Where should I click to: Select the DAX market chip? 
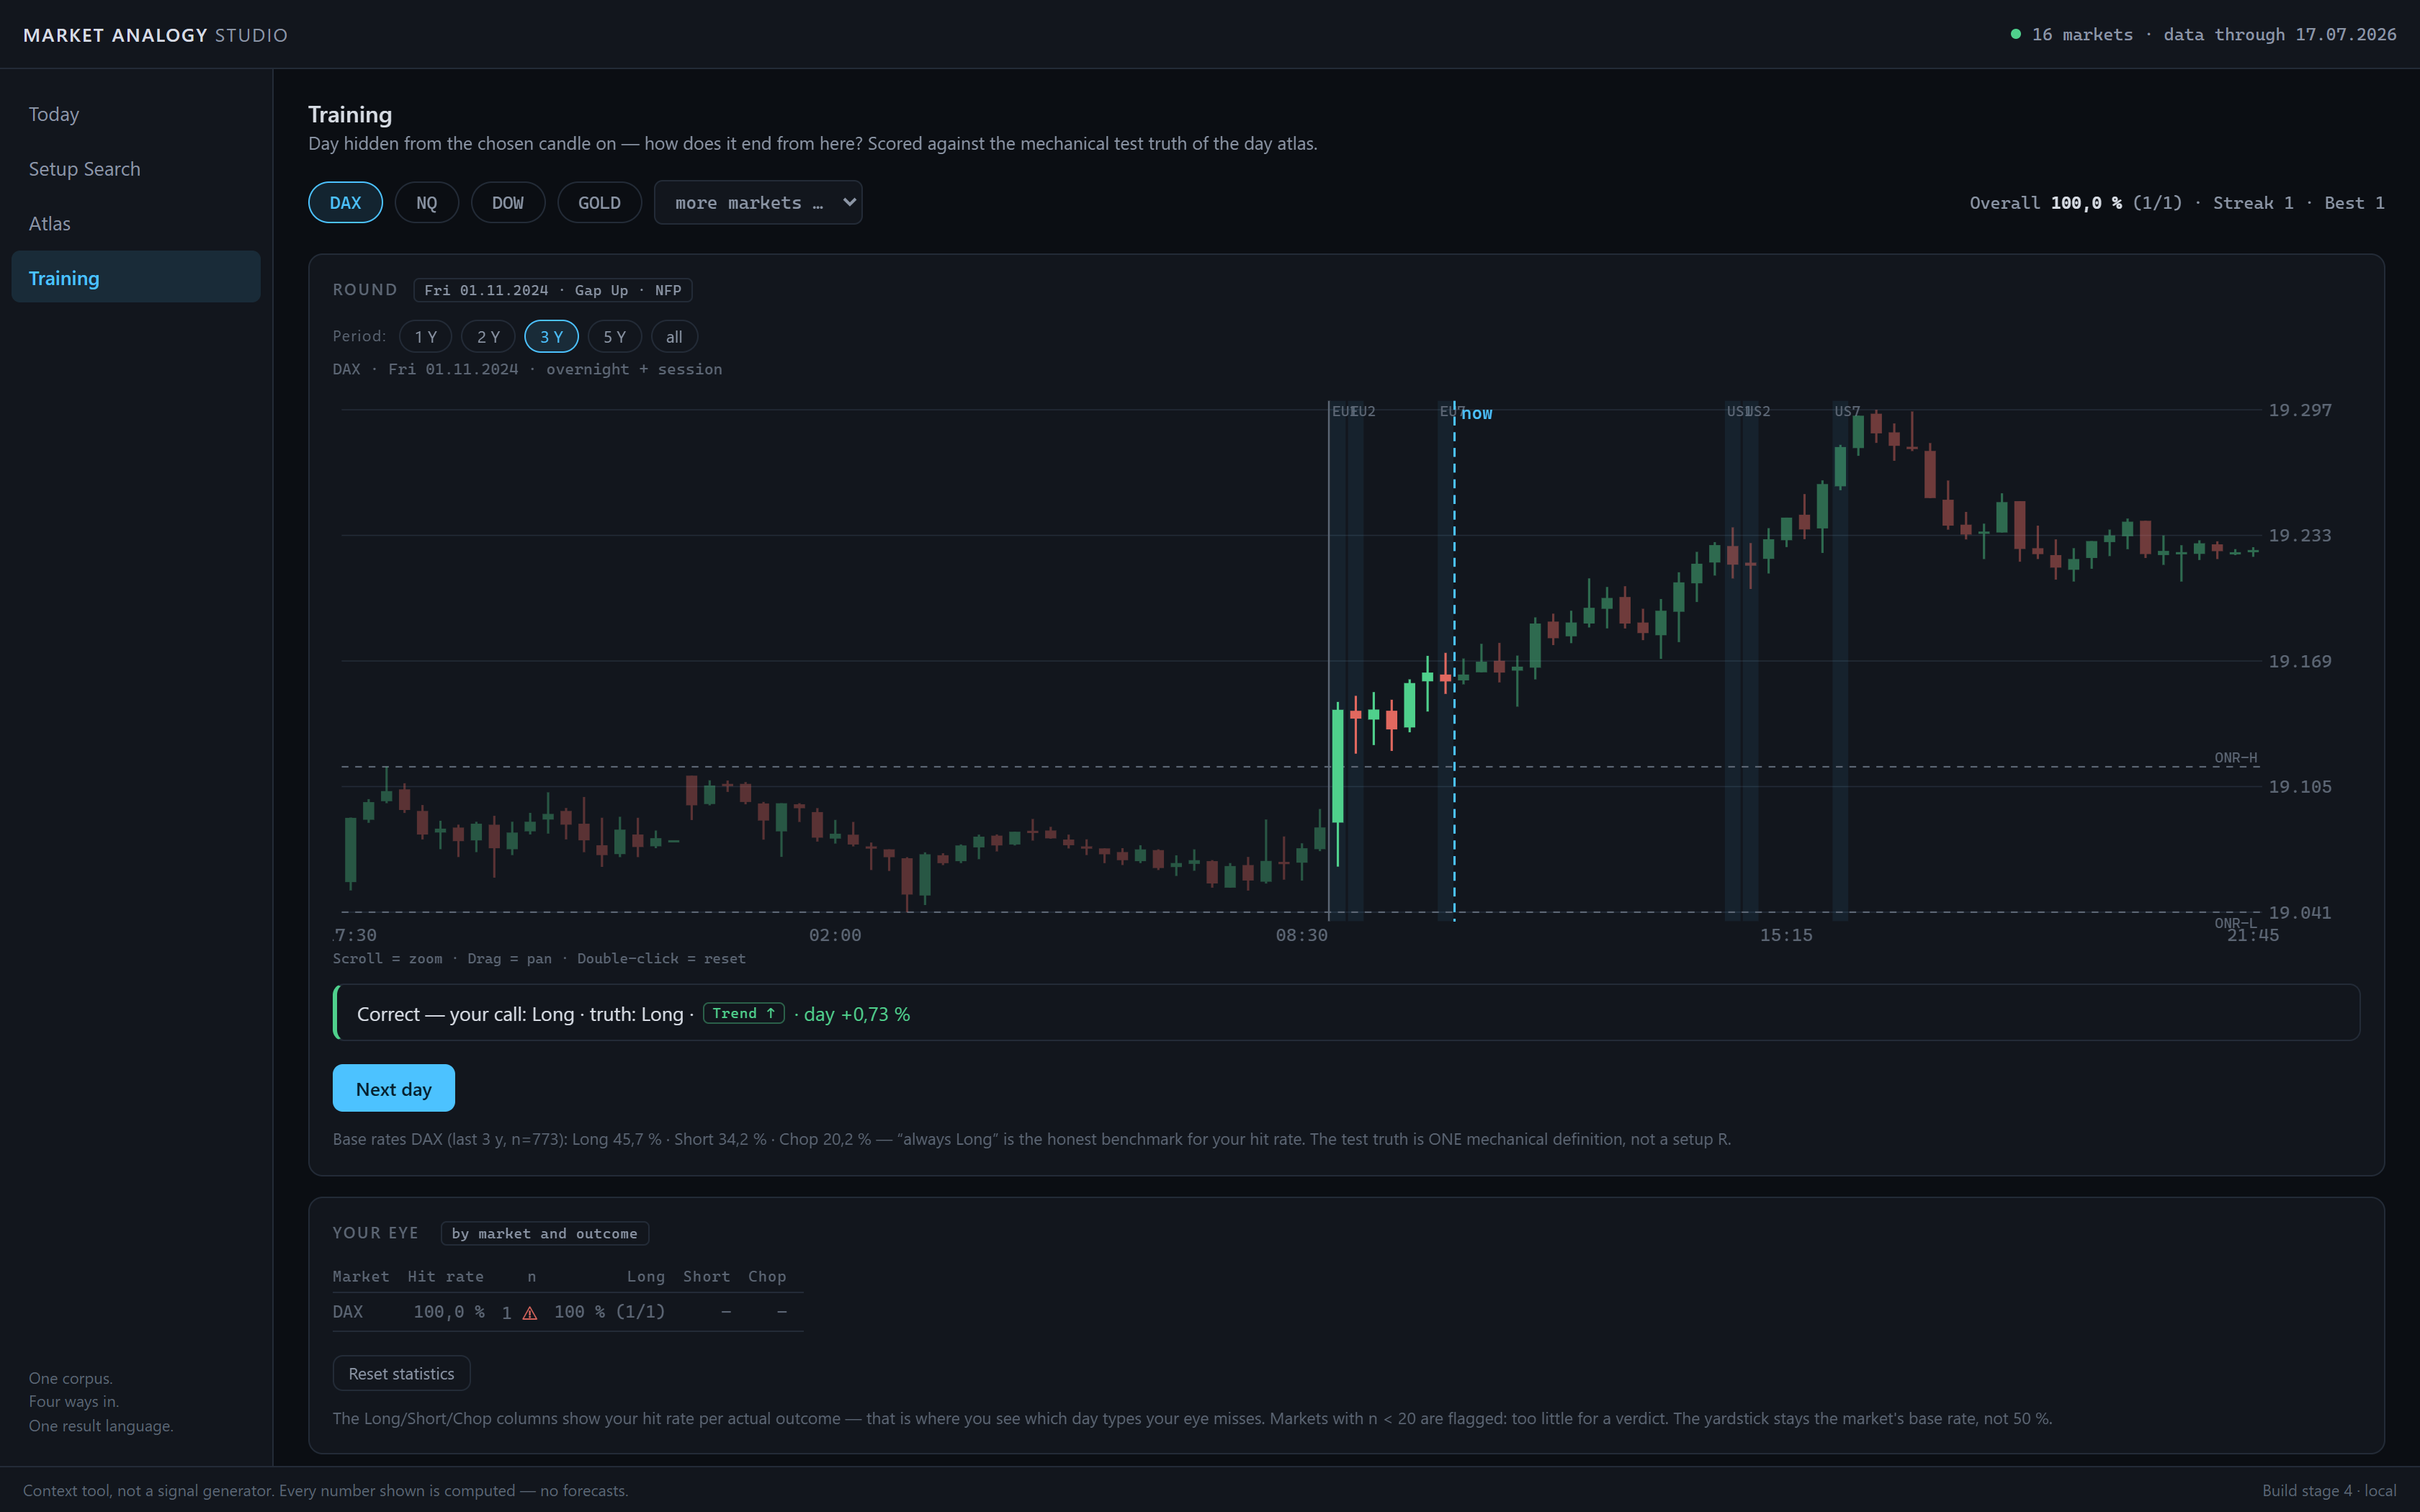(345, 202)
